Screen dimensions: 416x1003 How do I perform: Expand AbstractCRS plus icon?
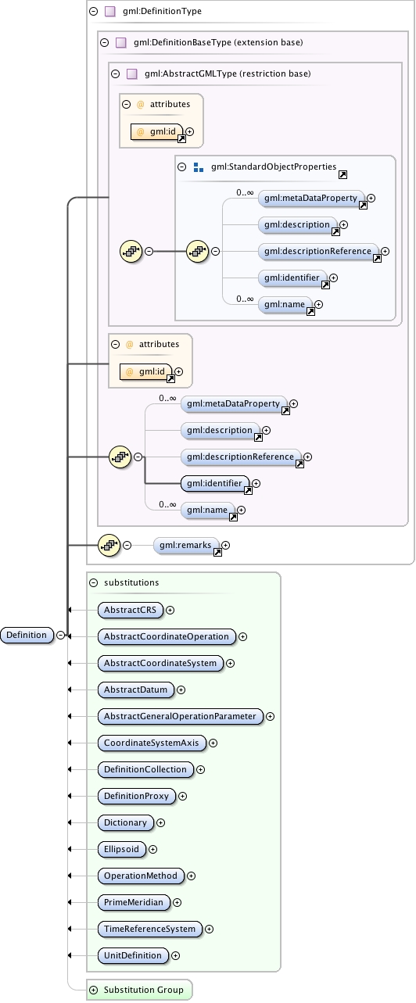(x=170, y=610)
